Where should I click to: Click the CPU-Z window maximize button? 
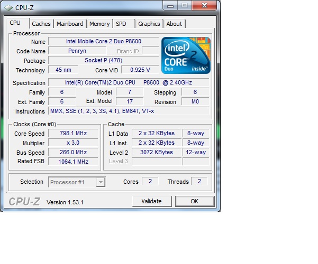pyautogui.click(x=185, y=6)
